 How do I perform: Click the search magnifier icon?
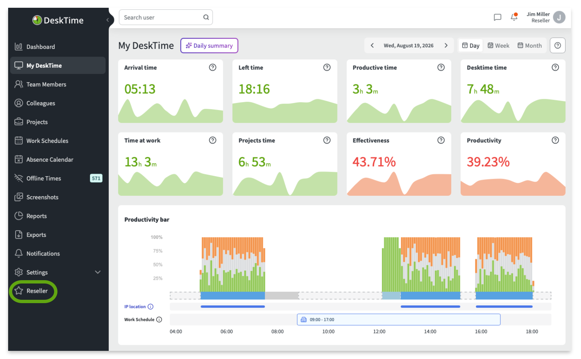pyautogui.click(x=206, y=17)
